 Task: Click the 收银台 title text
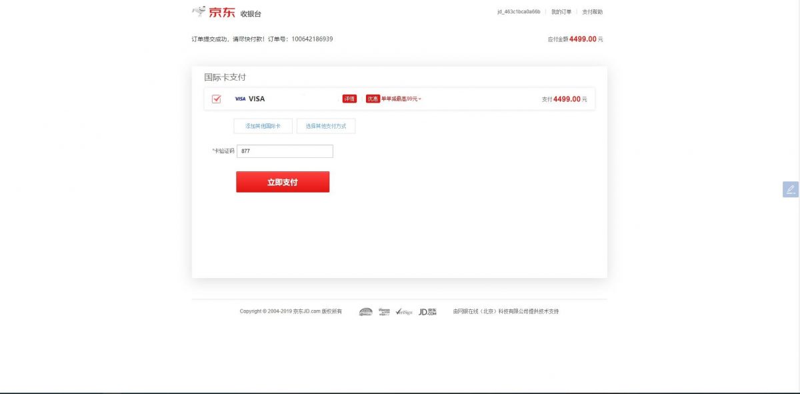(251, 13)
